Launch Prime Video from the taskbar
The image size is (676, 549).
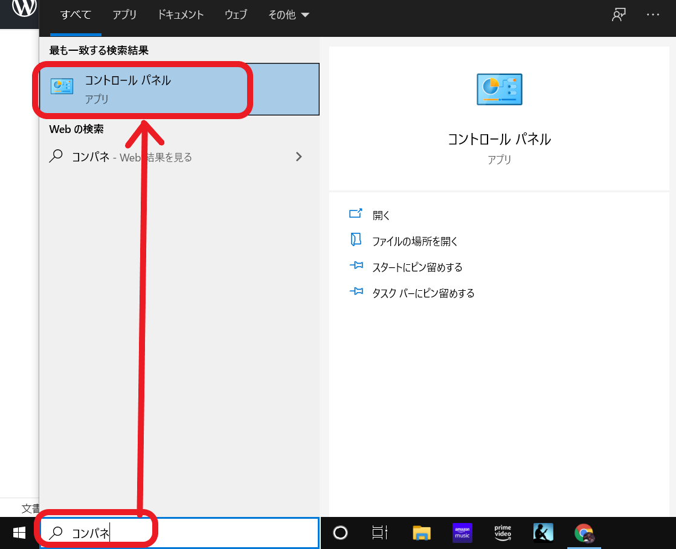(503, 533)
